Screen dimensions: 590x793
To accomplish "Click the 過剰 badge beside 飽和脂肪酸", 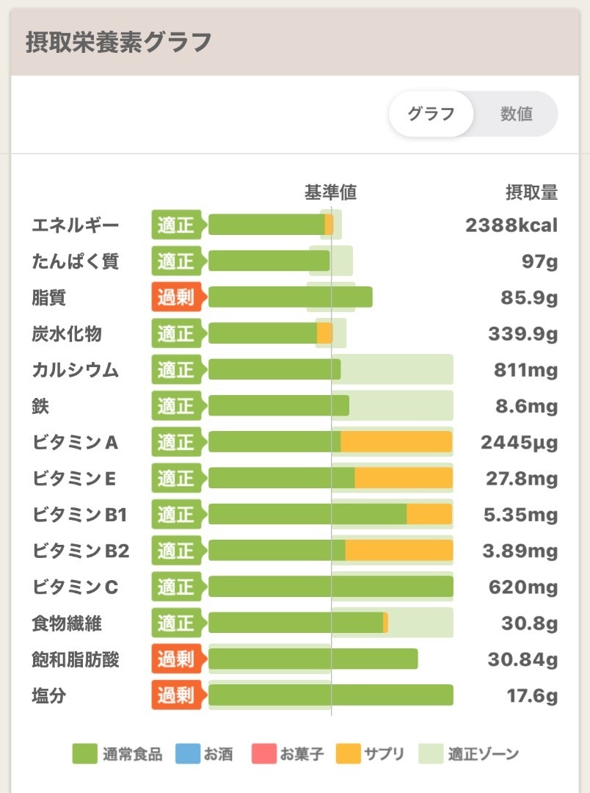I will 176,659.
